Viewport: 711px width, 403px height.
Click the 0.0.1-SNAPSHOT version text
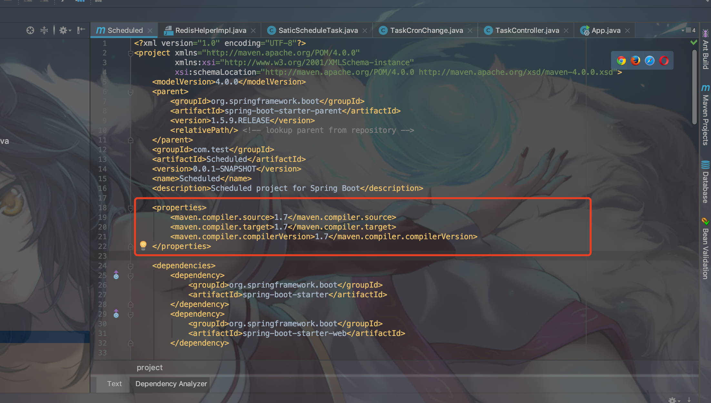tap(225, 169)
